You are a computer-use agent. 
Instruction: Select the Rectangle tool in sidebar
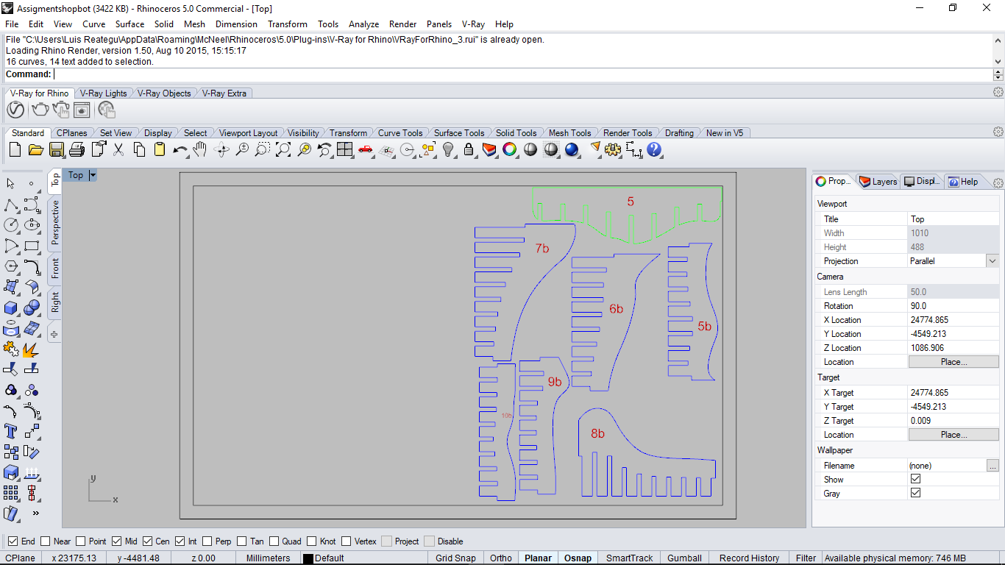coord(32,246)
